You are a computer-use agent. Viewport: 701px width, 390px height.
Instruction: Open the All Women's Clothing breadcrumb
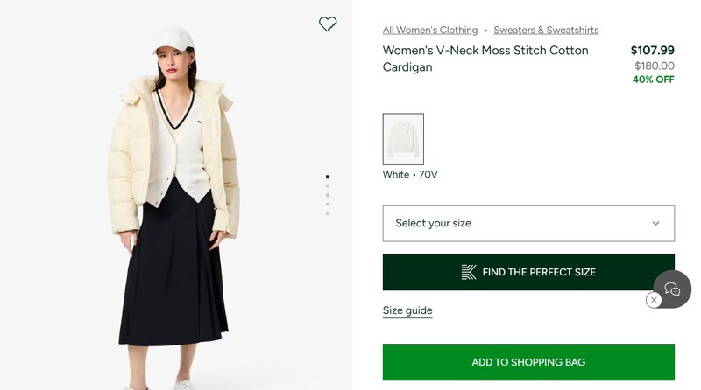pyautogui.click(x=430, y=30)
